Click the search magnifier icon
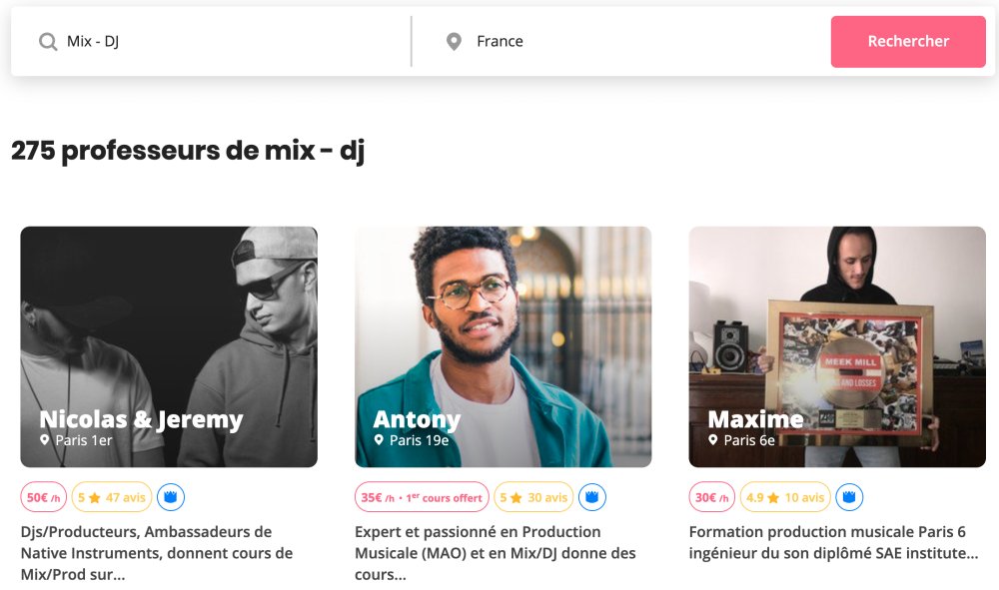This screenshot has height=590, width=999. pyautogui.click(x=47, y=42)
